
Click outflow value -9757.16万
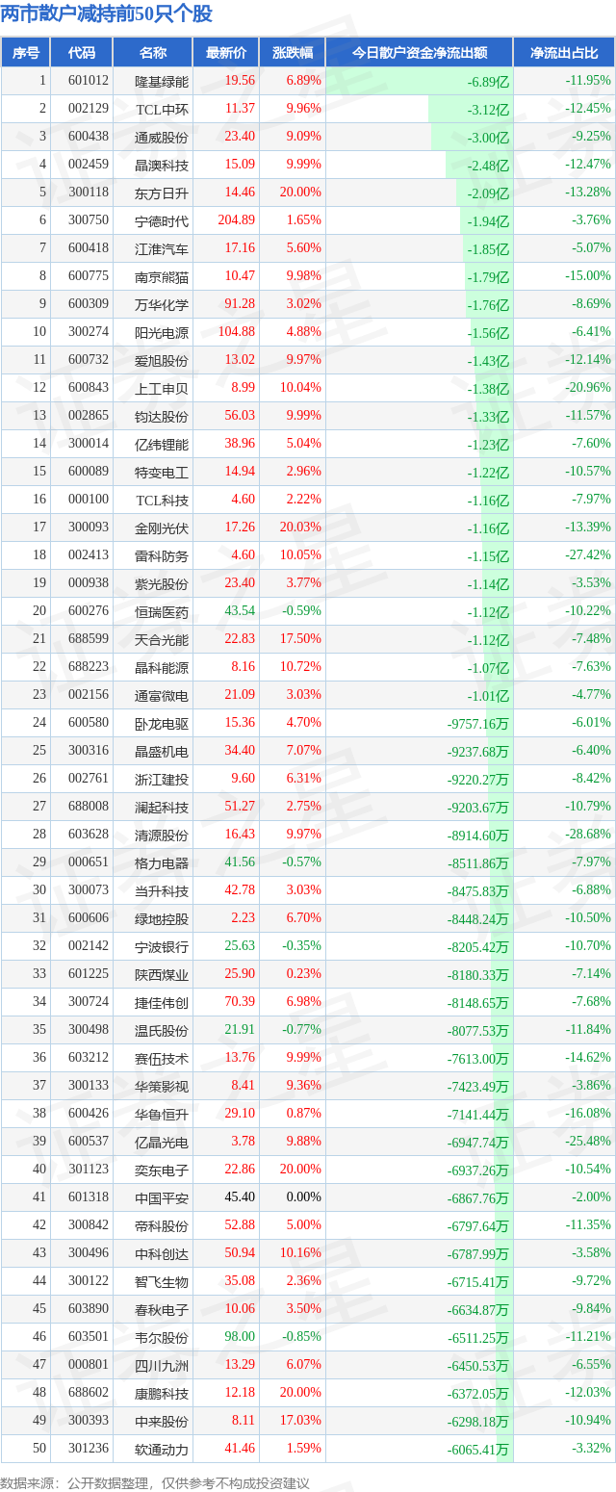point(477,724)
